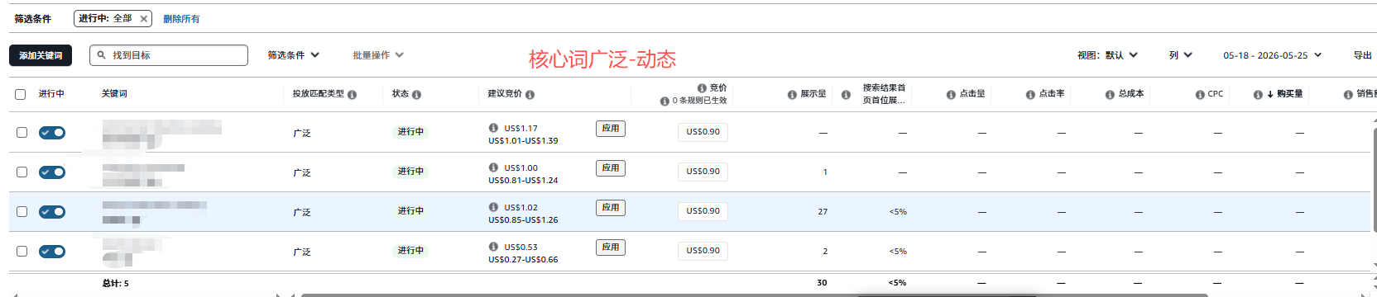Open the 筛选条件 dropdown in toolbar
This screenshot has width=1377, height=297.
[293, 55]
